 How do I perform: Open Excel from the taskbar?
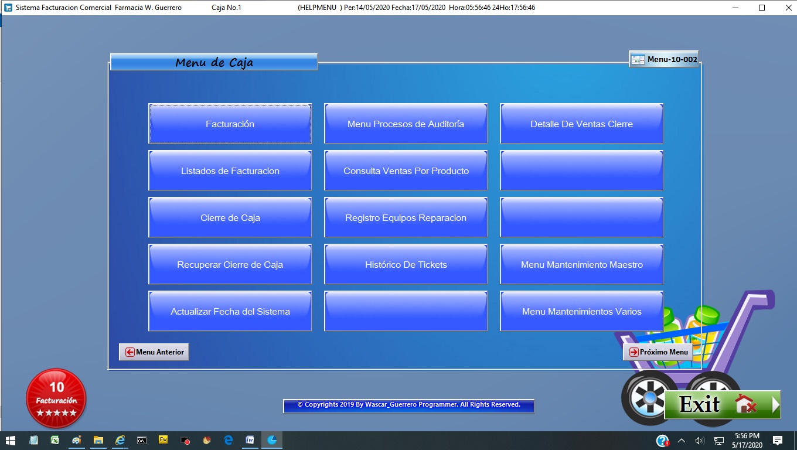[x=55, y=440]
